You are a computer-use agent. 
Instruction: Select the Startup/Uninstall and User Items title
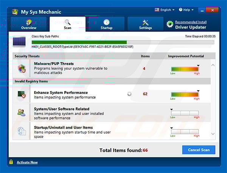64,127
